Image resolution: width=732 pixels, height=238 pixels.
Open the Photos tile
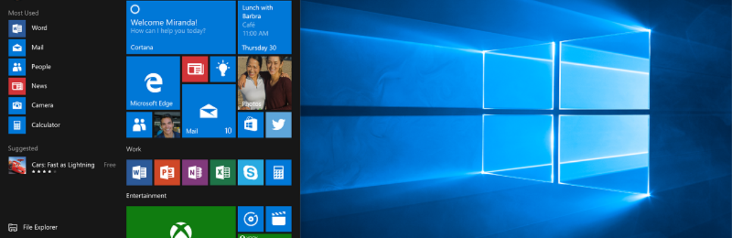pyautogui.click(x=265, y=83)
